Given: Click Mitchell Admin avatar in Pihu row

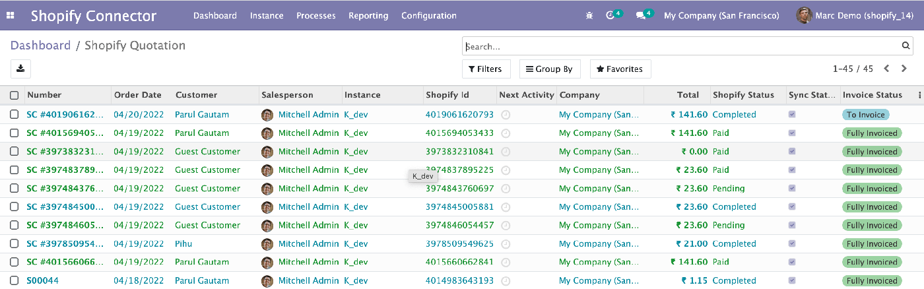Looking at the screenshot, I should point(267,244).
